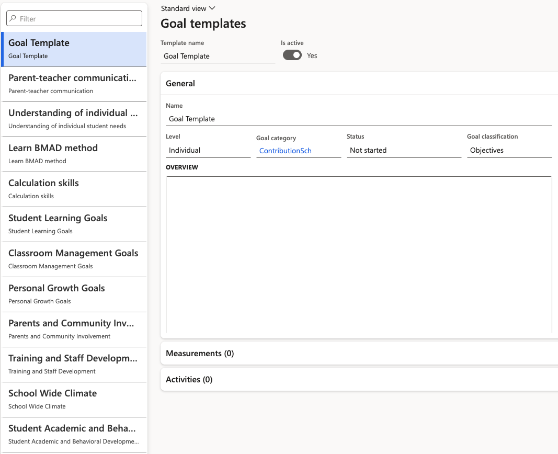Open the Status dropdown showing Not started
This screenshot has height=454, width=558.
[x=404, y=151]
